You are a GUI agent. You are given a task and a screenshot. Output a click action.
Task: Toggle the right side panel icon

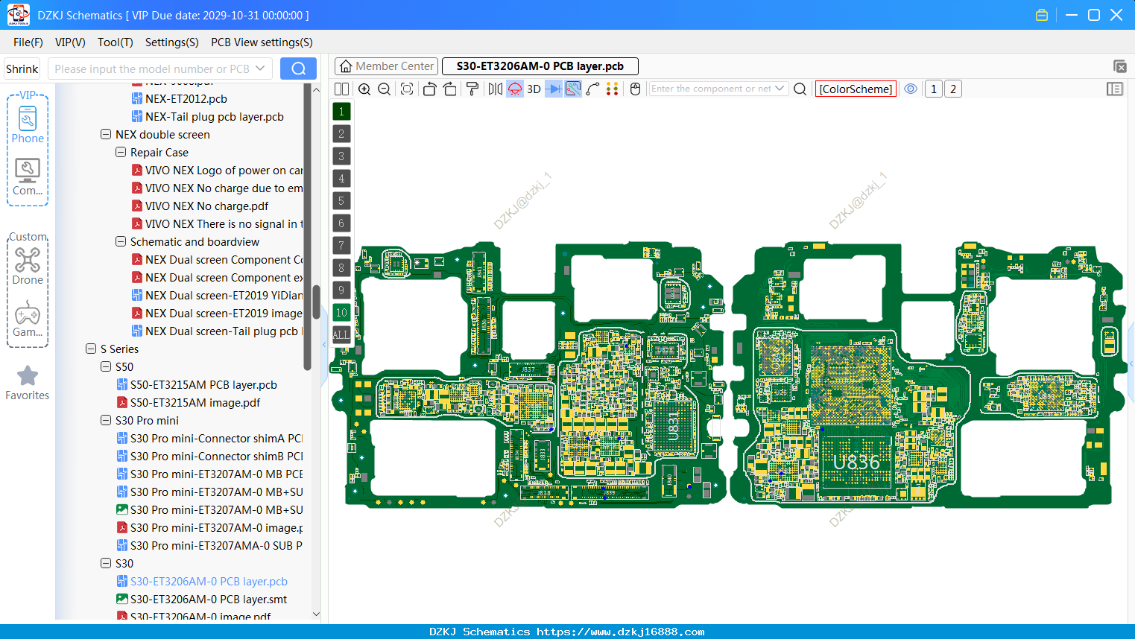point(1115,89)
